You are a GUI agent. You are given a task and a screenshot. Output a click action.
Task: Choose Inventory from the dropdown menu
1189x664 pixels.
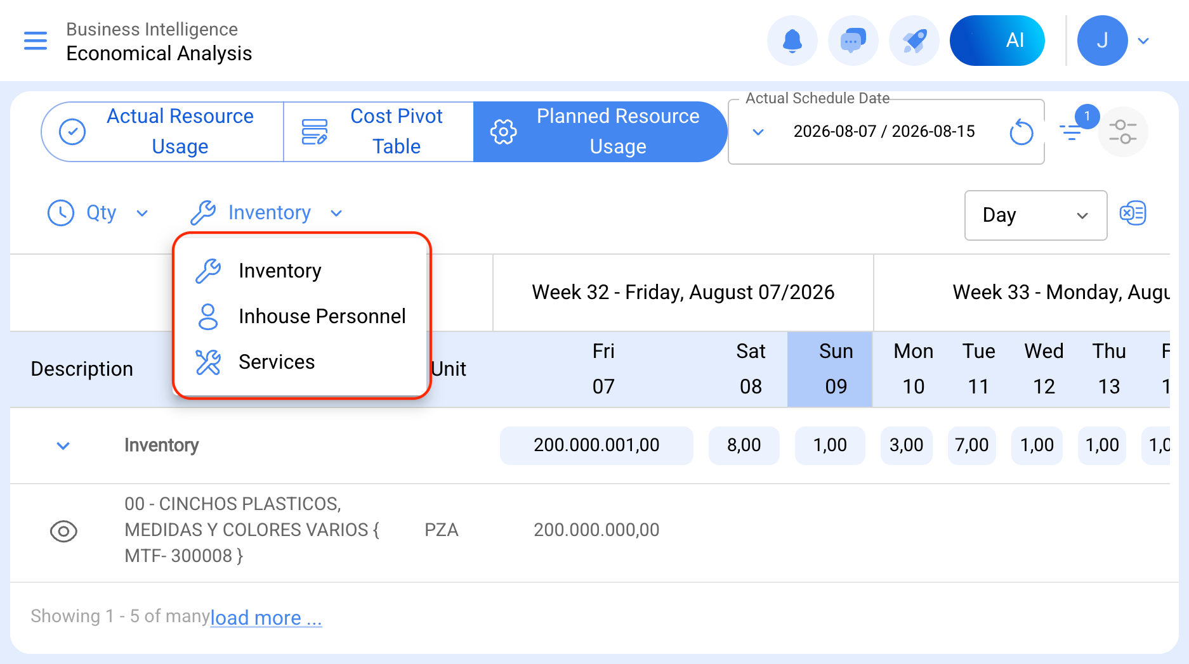(x=301, y=271)
